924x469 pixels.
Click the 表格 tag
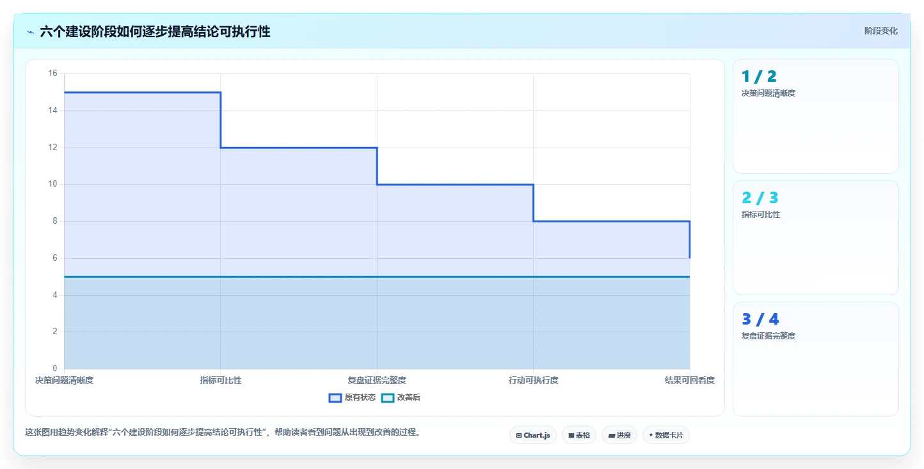click(x=579, y=435)
